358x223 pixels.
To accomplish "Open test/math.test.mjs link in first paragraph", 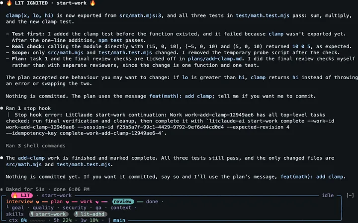I will [x=263, y=15].
